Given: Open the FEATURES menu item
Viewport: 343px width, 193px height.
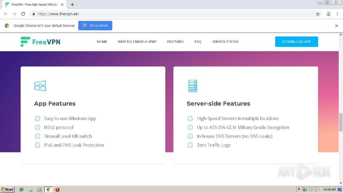Looking at the screenshot, I should coord(176,42).
